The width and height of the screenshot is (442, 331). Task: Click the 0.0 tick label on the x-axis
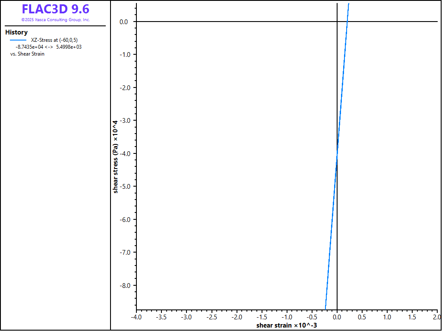click(x=337, y=317)
